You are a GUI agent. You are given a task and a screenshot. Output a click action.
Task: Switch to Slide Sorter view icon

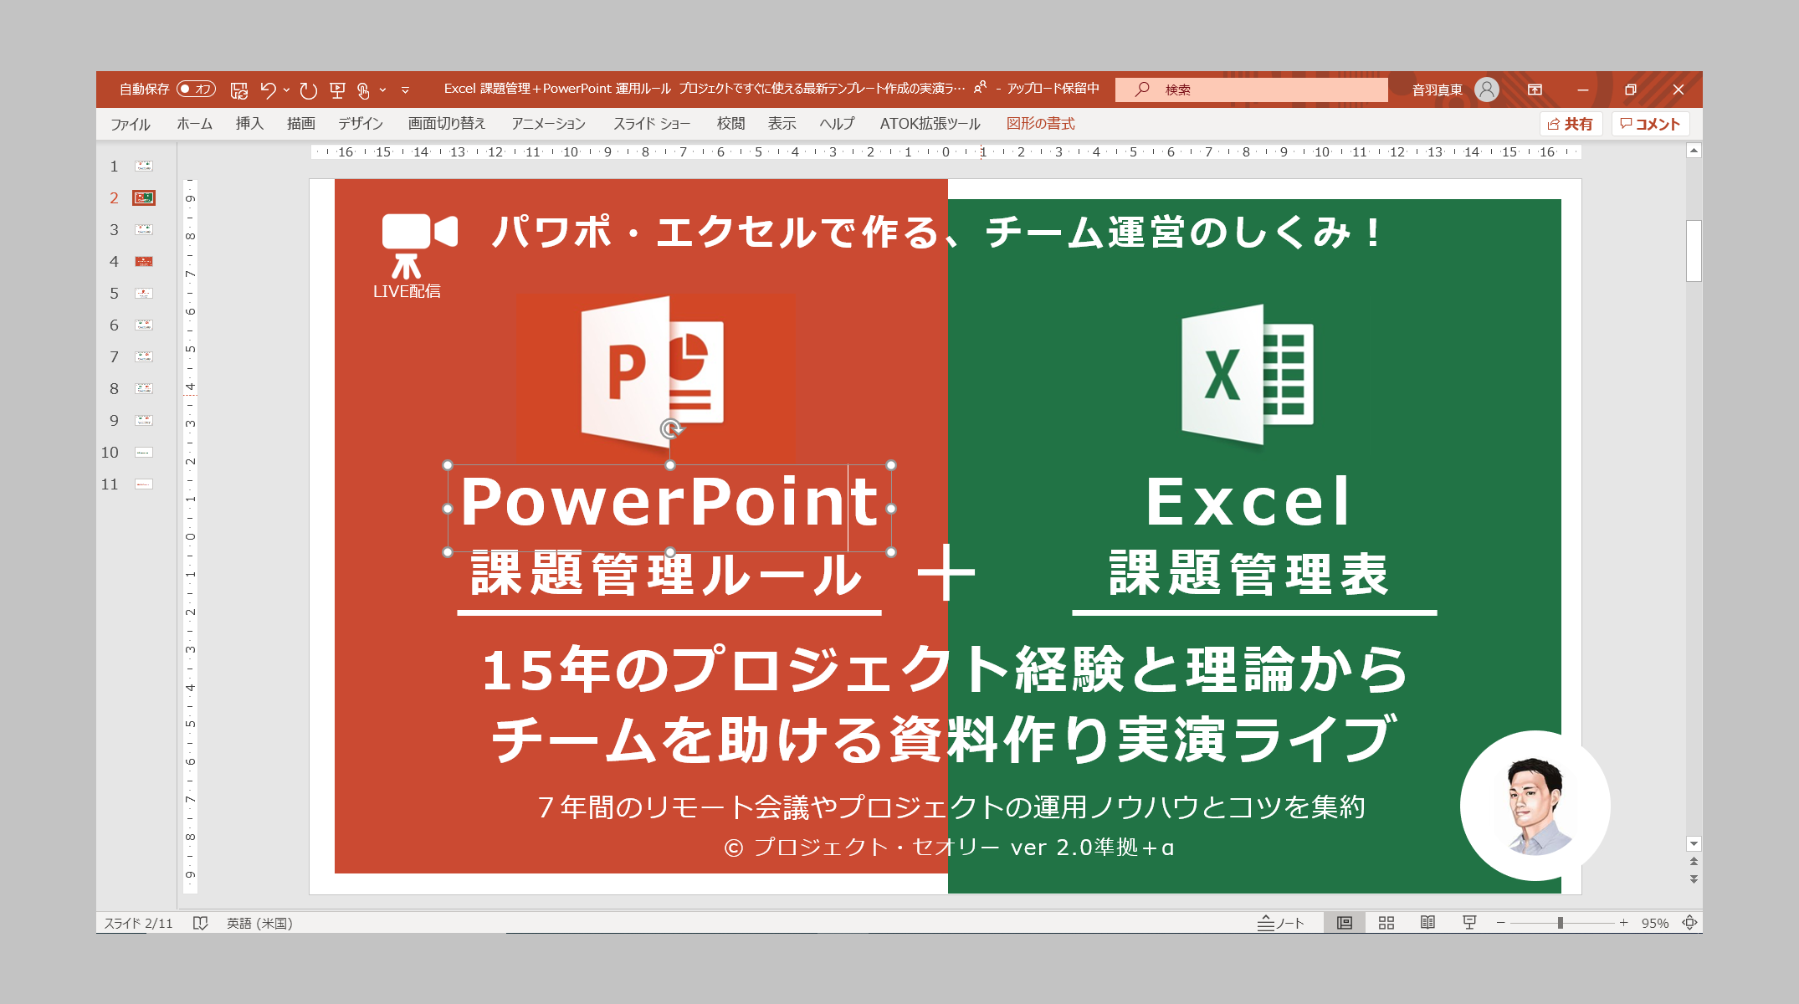pos(1386,923)
